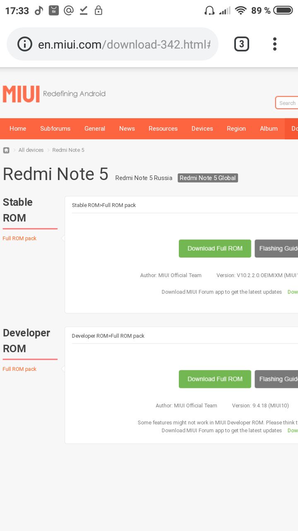Open Flashing Guide for Developer ROM
The height and width of the screenshot is (531, 298).
coord(276,379)
